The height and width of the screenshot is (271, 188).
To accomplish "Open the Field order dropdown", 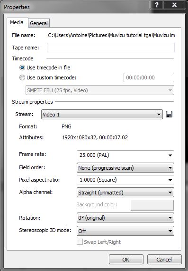I will click(125, 168).
